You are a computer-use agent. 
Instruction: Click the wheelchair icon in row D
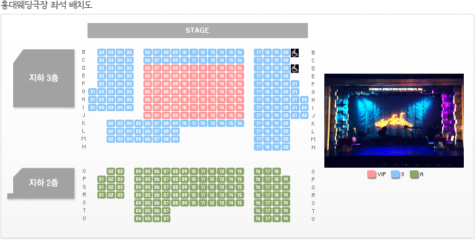click(295, 68)
